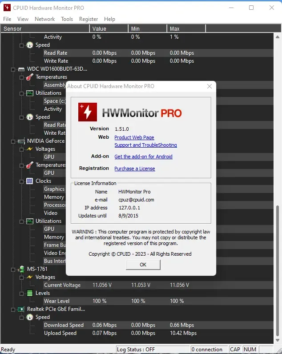Screen dimensions: 282x354
Task: Click the cpuz@cpuid.com e-mail value
Action: 136,200
